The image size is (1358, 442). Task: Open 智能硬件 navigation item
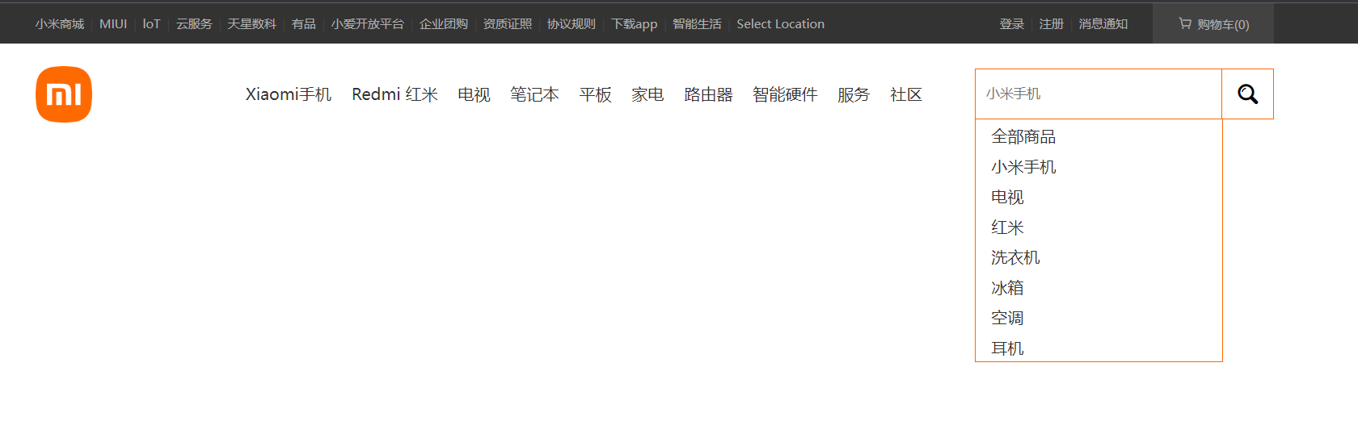(x=785, y=94)
